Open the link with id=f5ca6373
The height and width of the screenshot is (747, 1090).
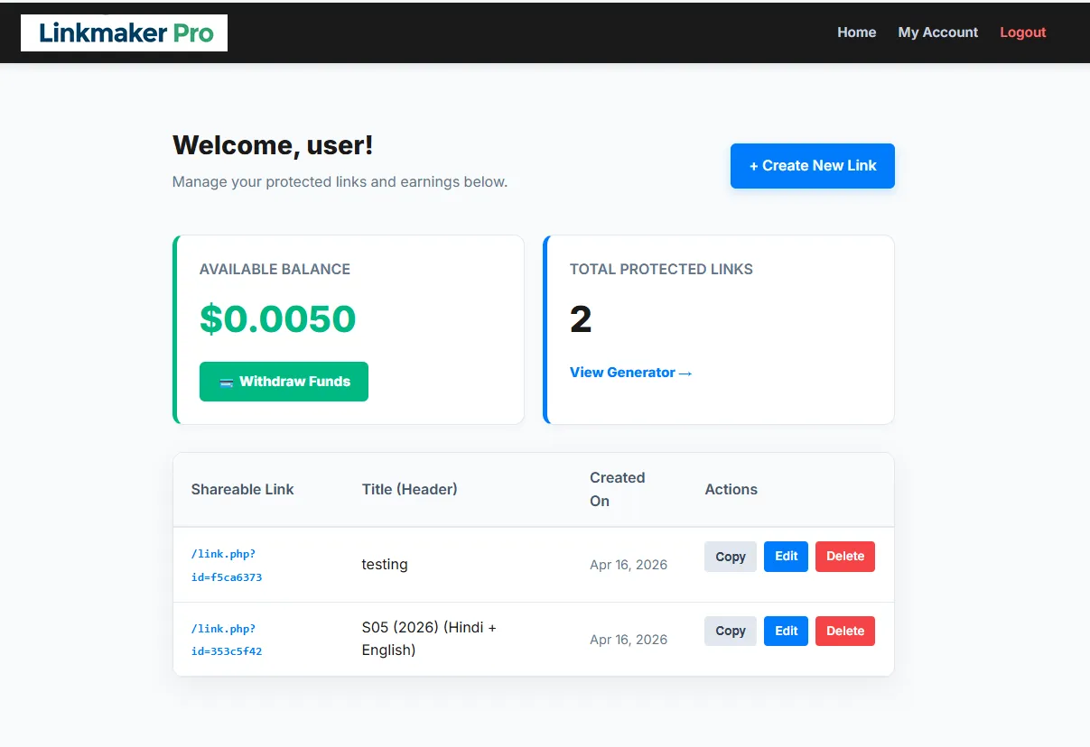[x=226, y=566]
